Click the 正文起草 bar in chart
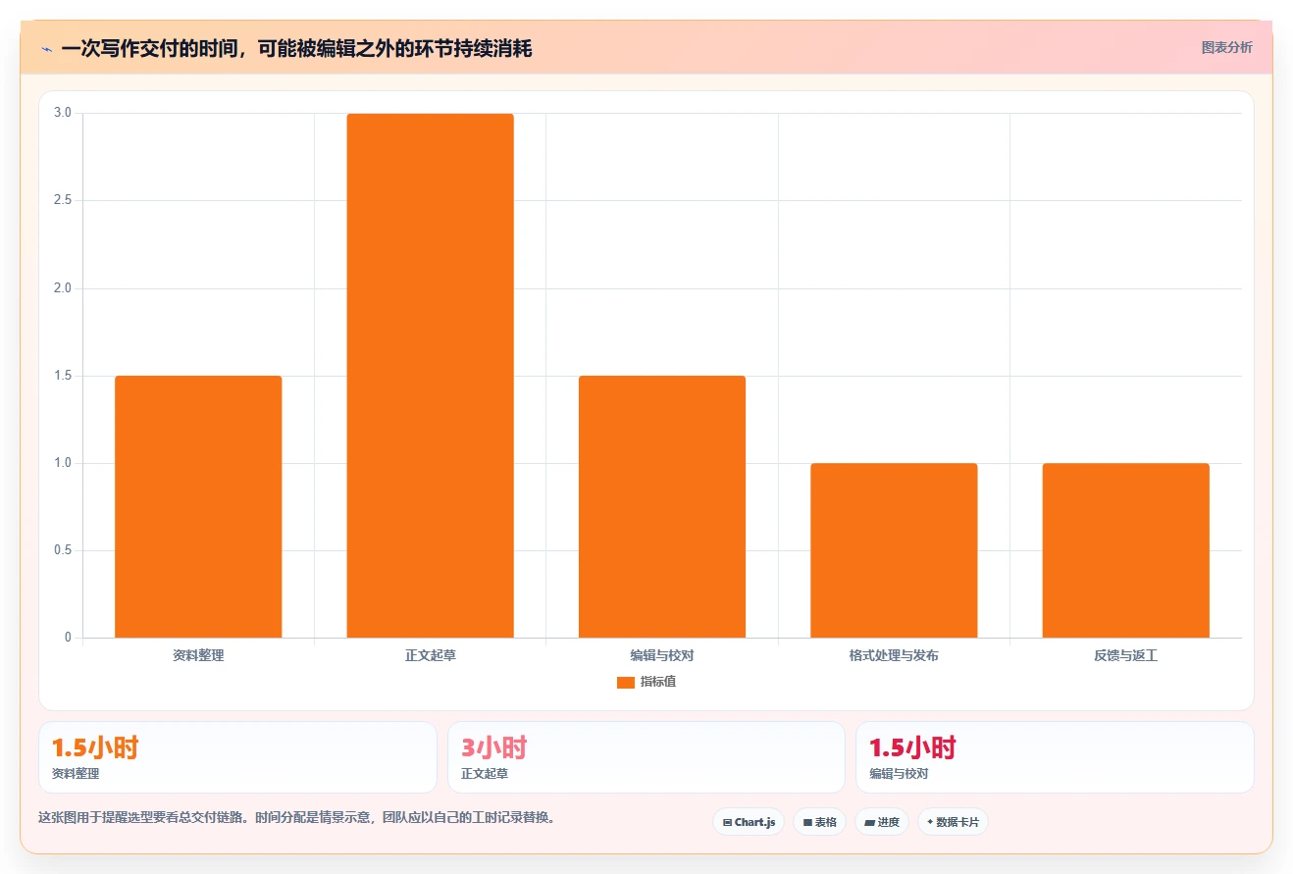 [x=430, y=376]
